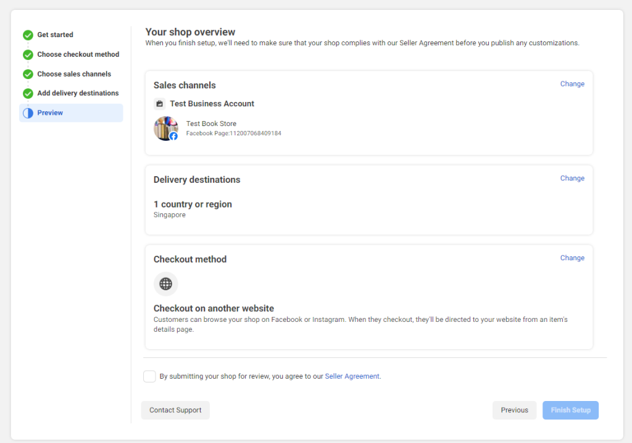Click the briefcase icon beside Test Business Account
This screenshot has width=632, height=443.
pos(159,103)
